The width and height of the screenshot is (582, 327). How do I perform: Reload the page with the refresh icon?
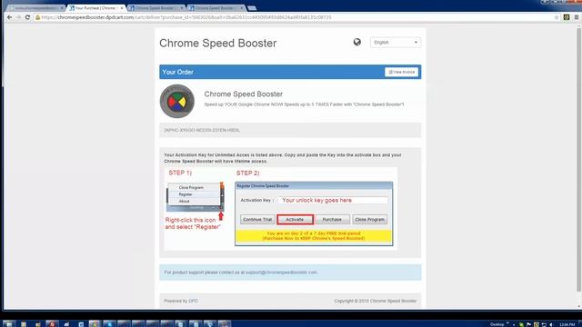click(27, 17)
